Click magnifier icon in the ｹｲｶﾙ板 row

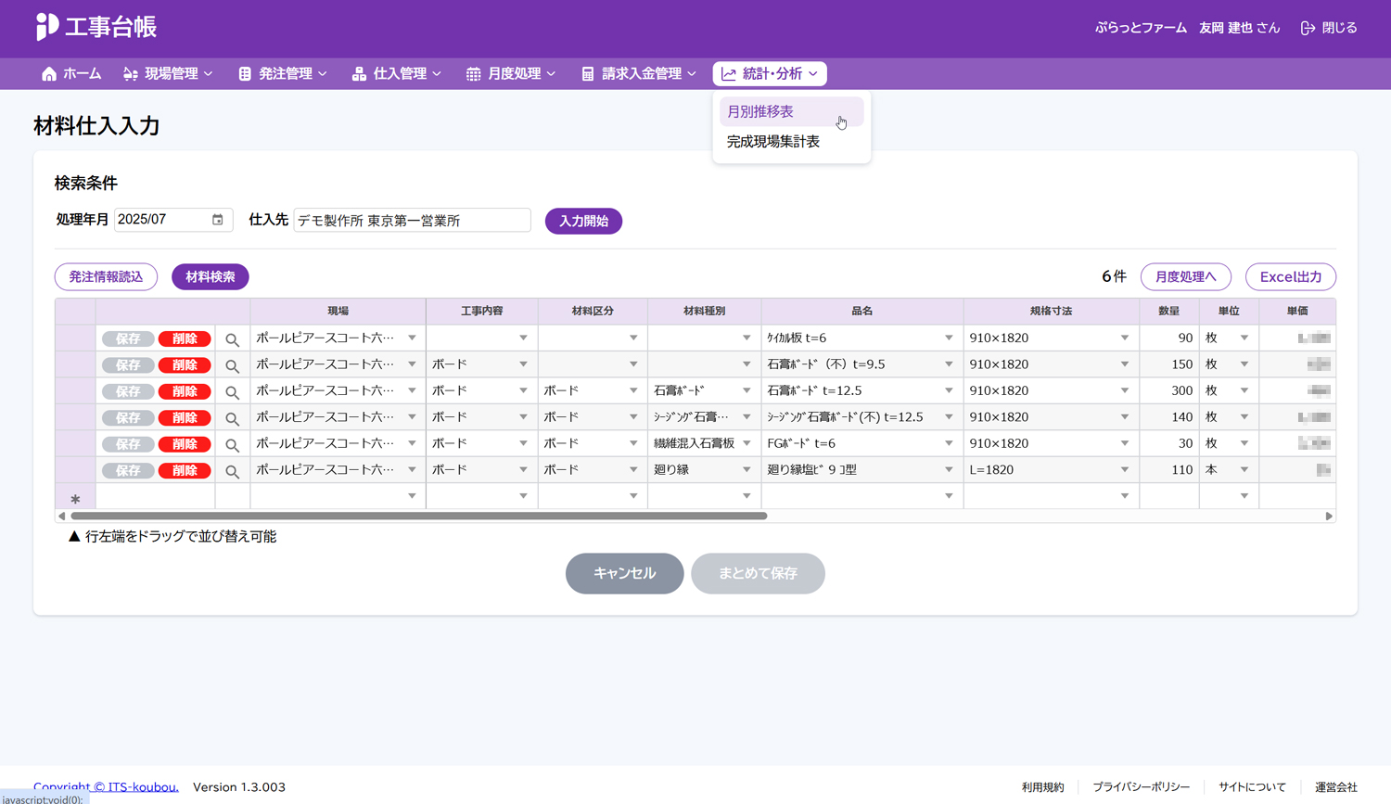pyautogui.click(x=233, y=339)
